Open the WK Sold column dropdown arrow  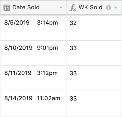point(116,7)
